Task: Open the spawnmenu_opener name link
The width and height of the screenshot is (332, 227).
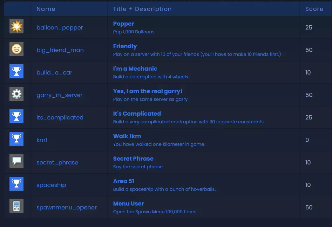Action: click(x=67, y=208)
